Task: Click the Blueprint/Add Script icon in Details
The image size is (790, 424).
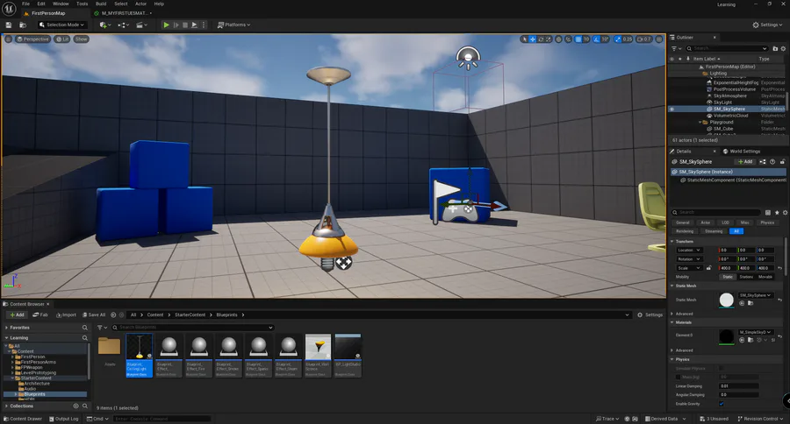Action: (763, 161)
